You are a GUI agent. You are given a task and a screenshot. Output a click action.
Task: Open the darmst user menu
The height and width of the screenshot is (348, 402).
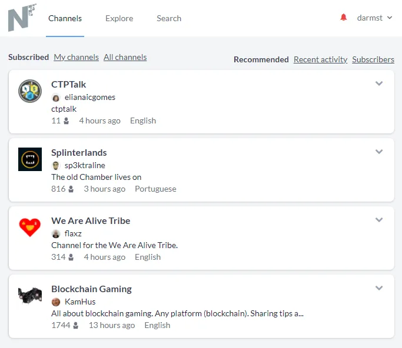(374, 18)
